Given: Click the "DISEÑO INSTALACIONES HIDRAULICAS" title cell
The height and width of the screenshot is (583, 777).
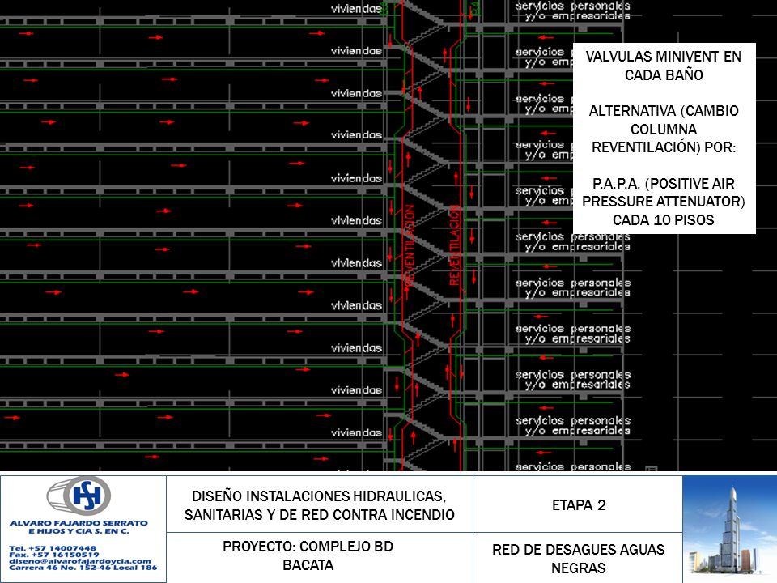Looking at the screenshot, I should tap(320, 504).
